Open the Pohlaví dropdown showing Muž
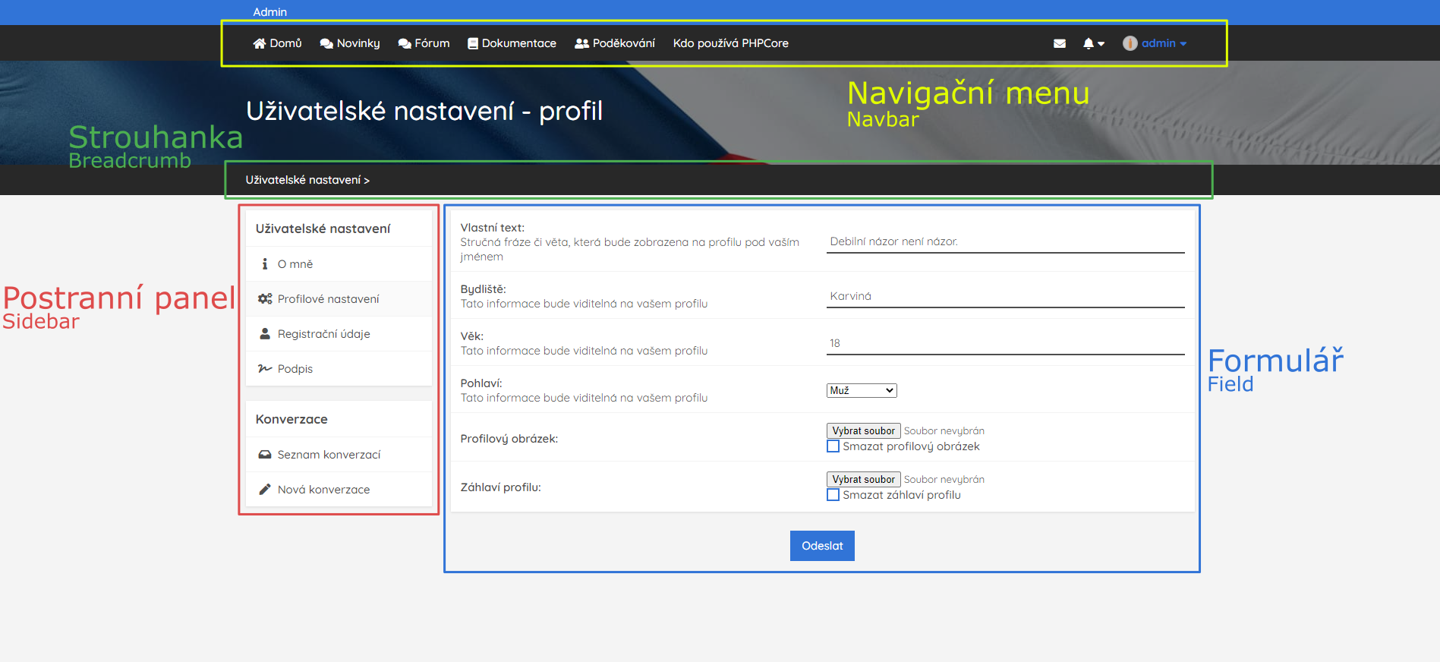The image size is (1440, 662). point(862,390)
